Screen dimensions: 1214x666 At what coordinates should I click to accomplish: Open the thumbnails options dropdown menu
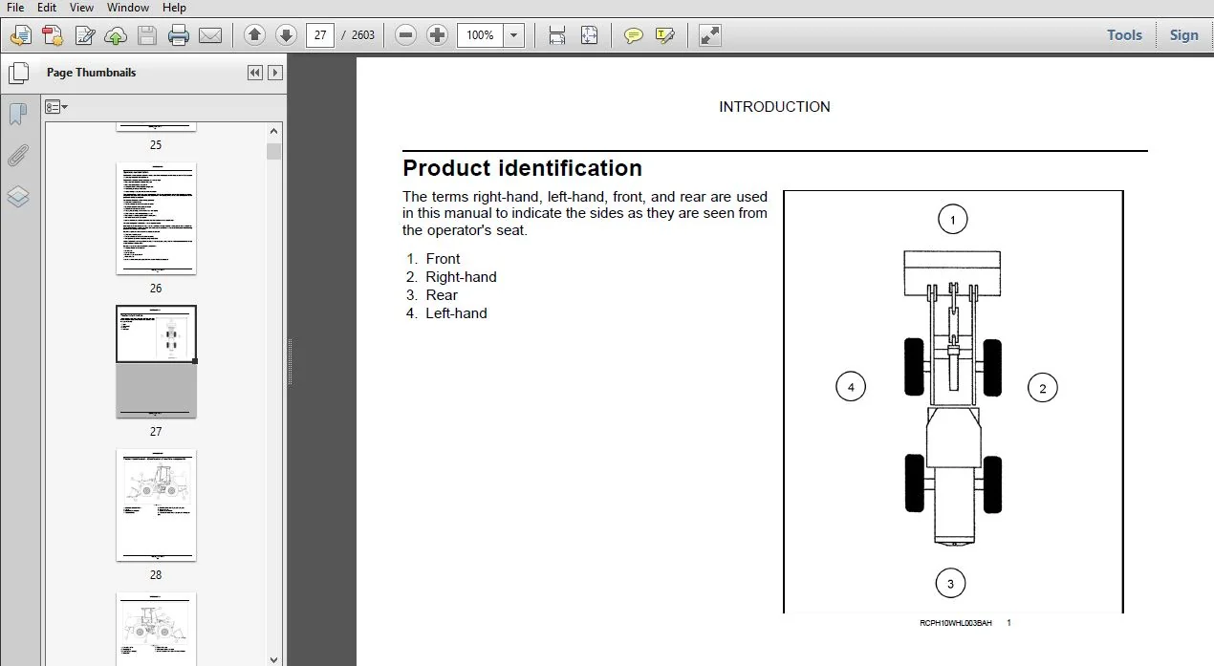point(56,107)
